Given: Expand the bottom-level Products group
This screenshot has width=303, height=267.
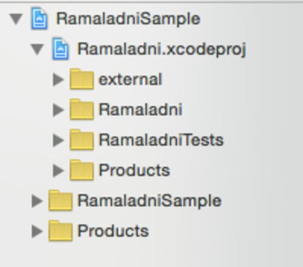Looking at the screenshot, I should 37,231.
